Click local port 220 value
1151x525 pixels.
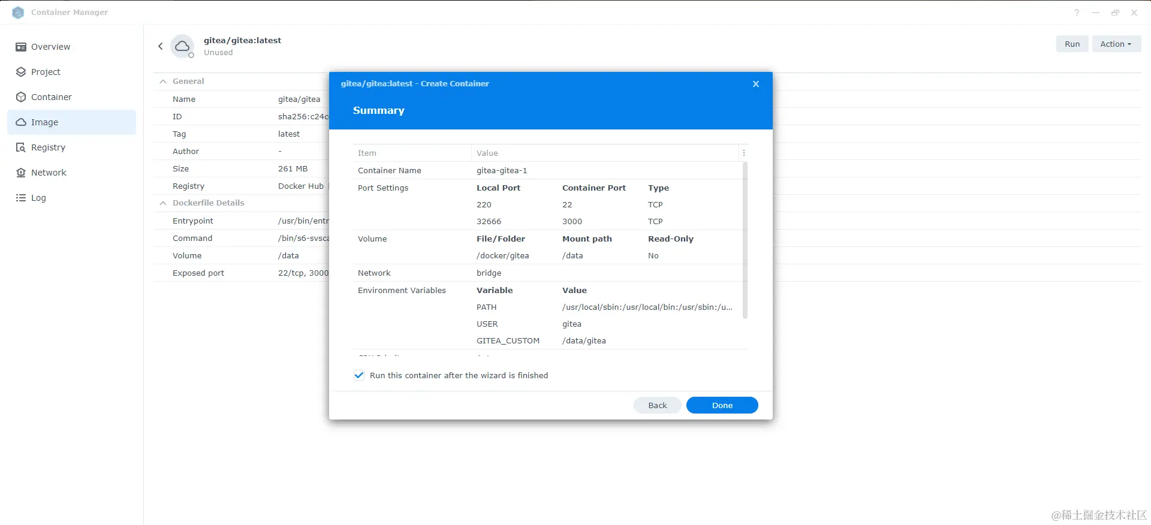484,205
